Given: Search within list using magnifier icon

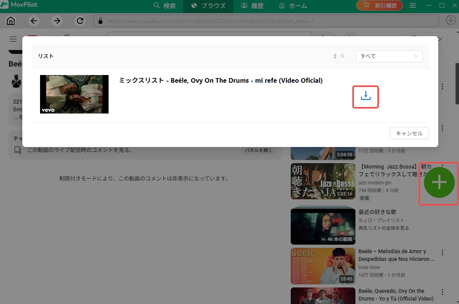Looking at the screenshot, I should click(343, 56).
